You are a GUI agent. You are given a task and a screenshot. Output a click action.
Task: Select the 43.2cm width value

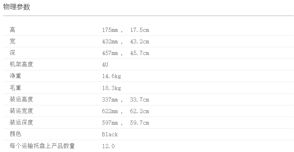[139, 42]
